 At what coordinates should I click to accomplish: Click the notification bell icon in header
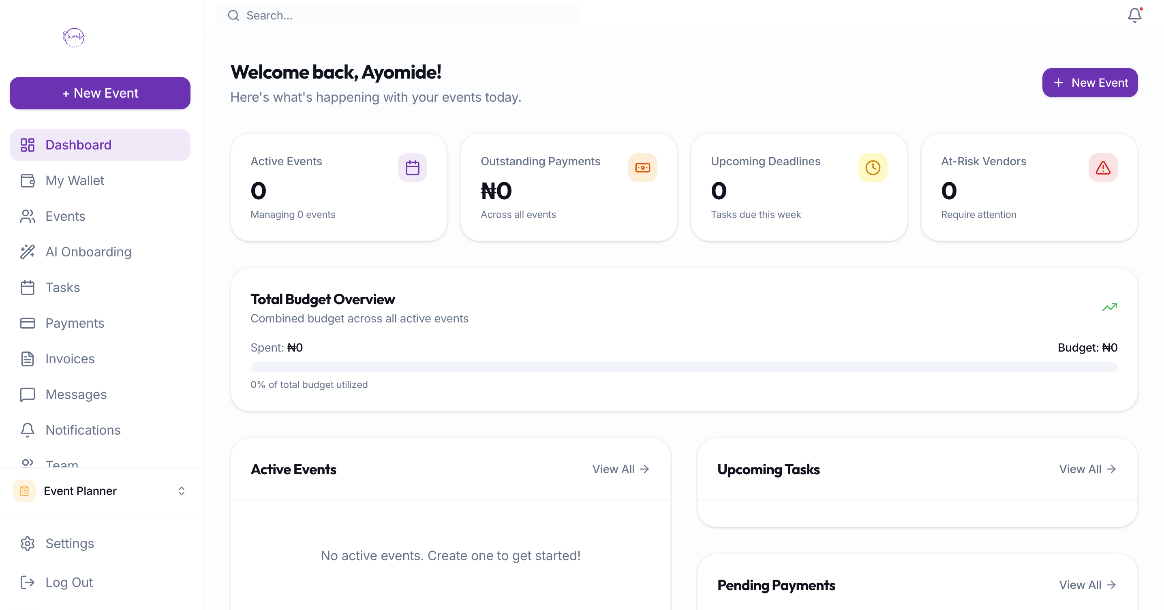pyautogui.click(x=1134, y=15)
